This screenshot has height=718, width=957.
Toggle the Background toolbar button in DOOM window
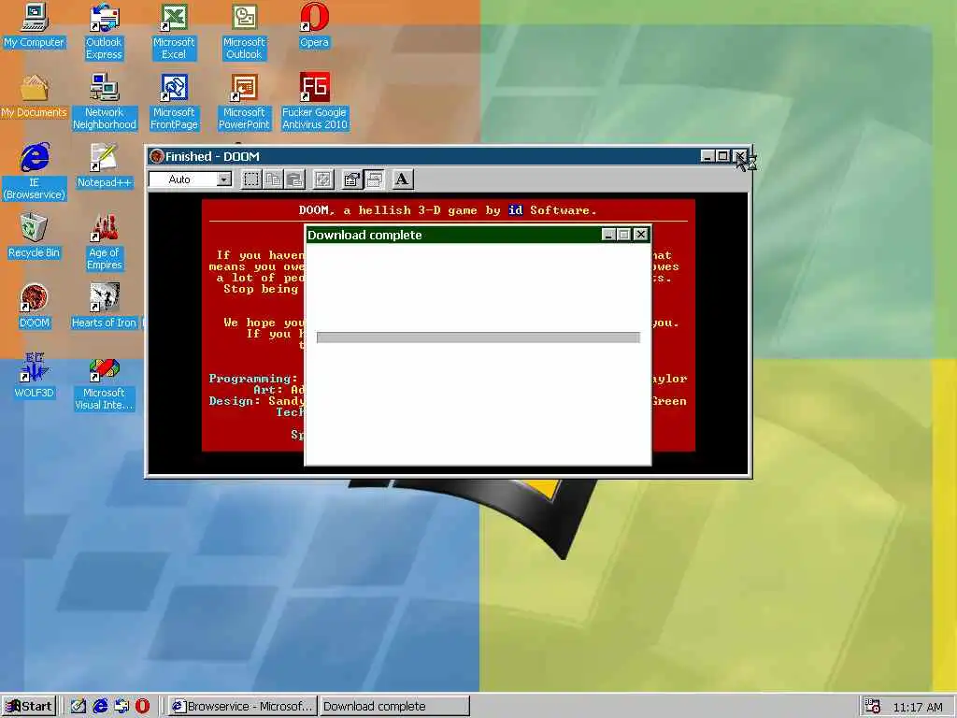coord(374,179)
